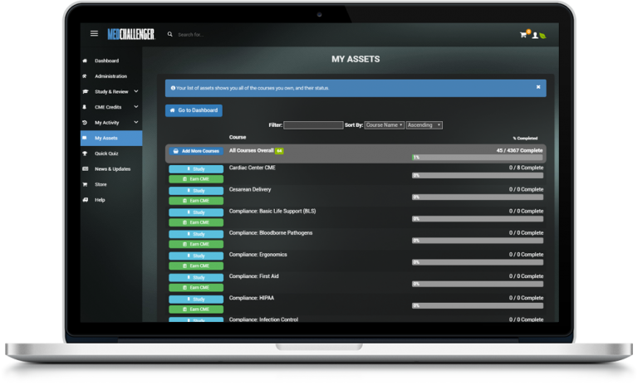Click the Go to Dashboard button
Viewport: 638px width, 385px height.
(x=194, y=110)
